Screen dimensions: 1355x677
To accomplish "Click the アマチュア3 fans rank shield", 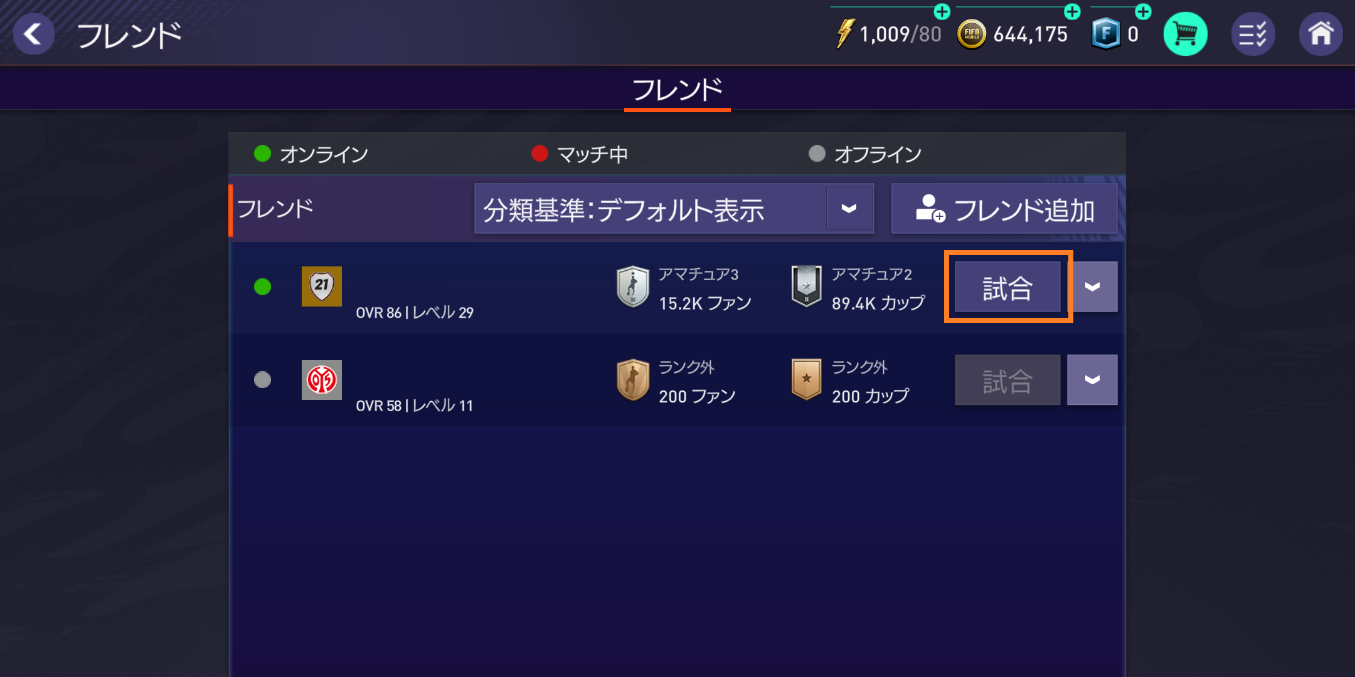I will tap(633, 286).
